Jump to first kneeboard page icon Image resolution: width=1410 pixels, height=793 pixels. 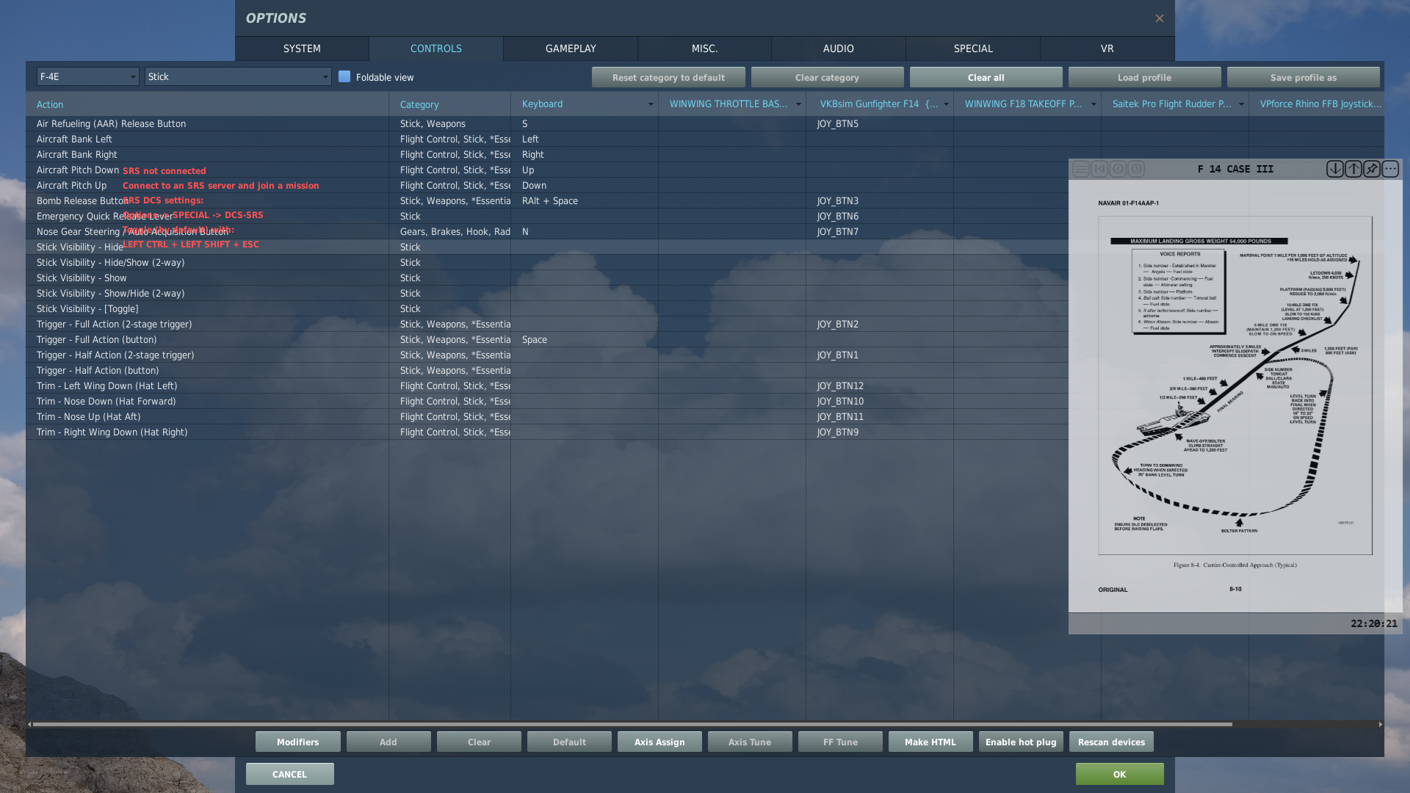click(x=1099, y=169)
